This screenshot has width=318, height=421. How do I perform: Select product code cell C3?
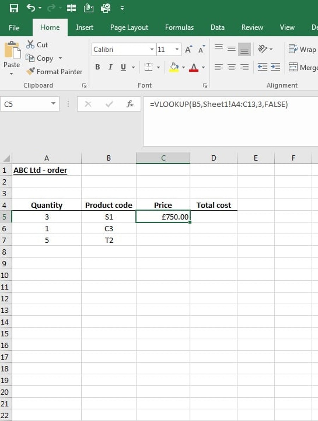(x=108, y=229)
